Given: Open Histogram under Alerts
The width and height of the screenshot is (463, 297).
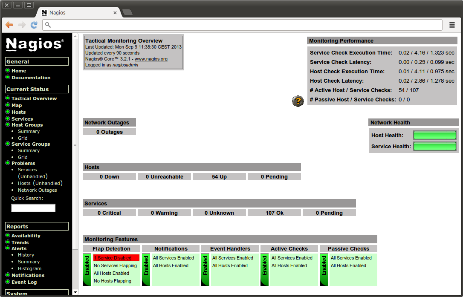Looking at the screenshot, I should [29, 268].
